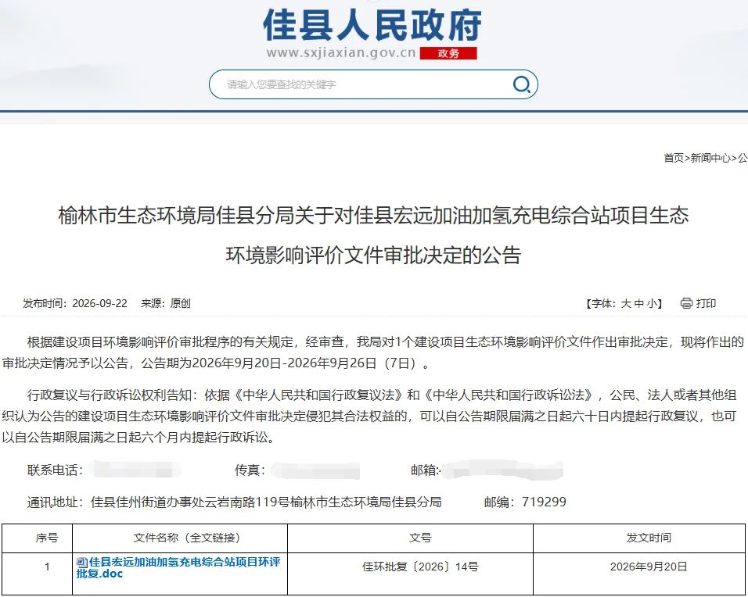Set font size to 小

[x=652, y=303]
